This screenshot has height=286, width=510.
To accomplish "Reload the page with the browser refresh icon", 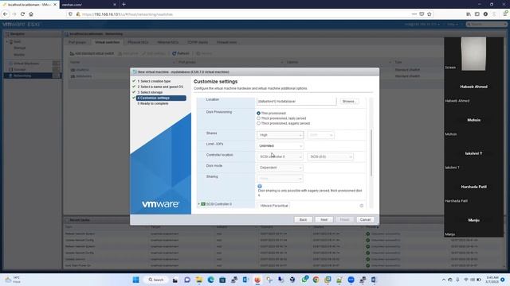I will (22, 14).
